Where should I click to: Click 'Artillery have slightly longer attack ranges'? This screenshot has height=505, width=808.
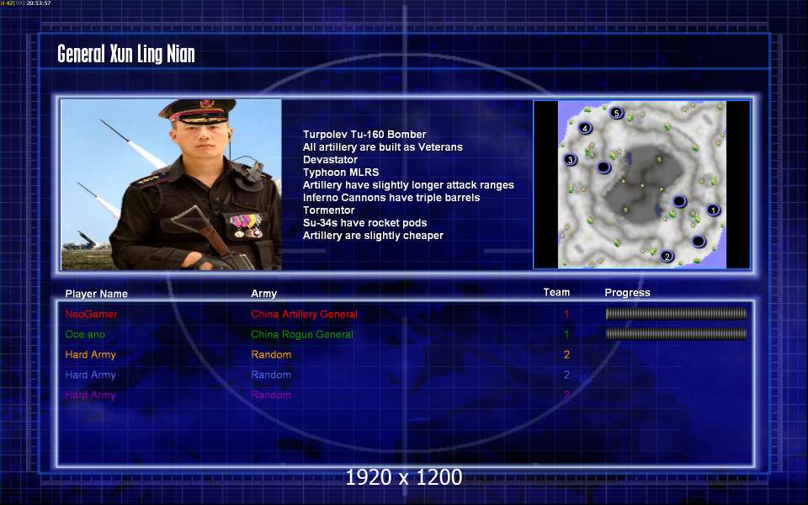(408, 185)
